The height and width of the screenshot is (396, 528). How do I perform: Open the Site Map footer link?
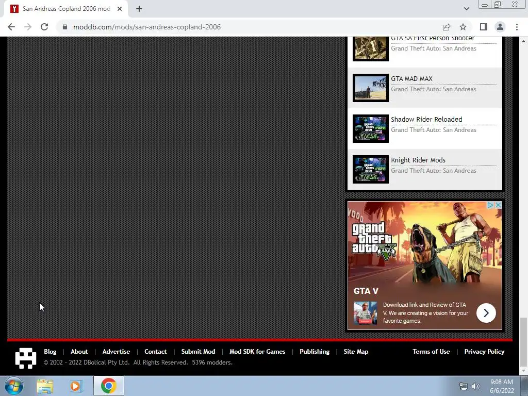(356, 352)
